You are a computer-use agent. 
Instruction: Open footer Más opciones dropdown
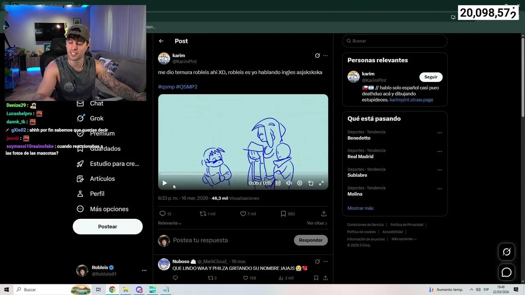(x=404, y=239)
